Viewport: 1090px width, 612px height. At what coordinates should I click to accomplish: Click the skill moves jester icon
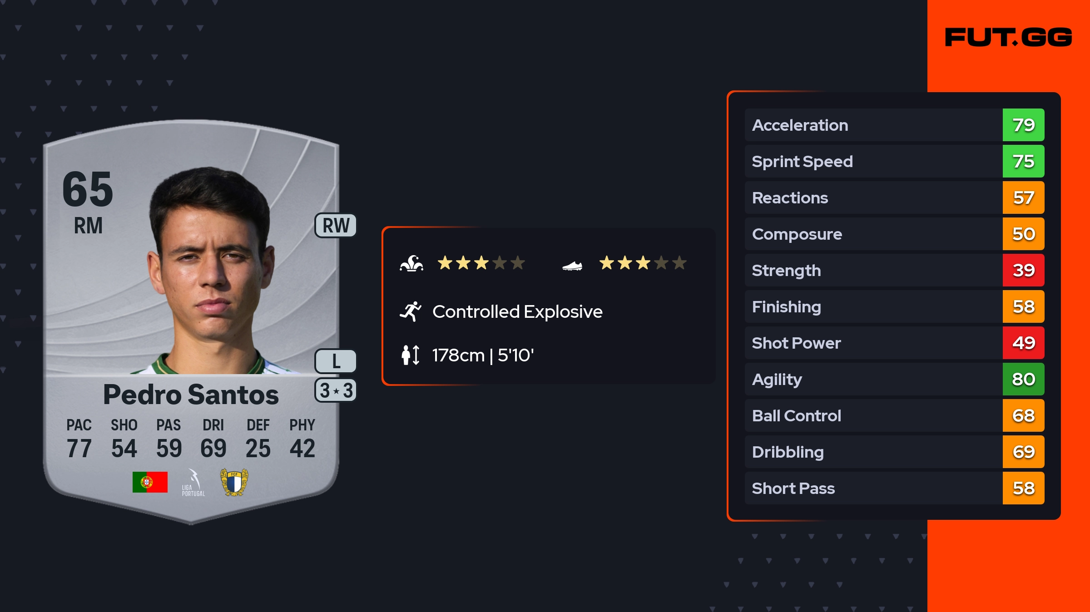click(x=411, y=263)
